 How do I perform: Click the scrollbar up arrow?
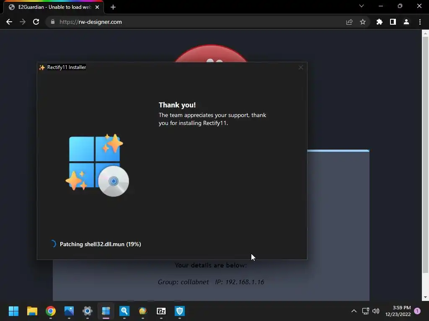425,33
